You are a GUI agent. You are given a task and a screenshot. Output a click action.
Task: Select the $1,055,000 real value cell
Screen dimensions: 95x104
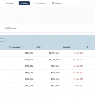coord(54,53)
